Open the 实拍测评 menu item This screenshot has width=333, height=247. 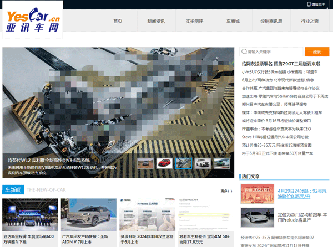pyautogui.click(x=195, y=21)
